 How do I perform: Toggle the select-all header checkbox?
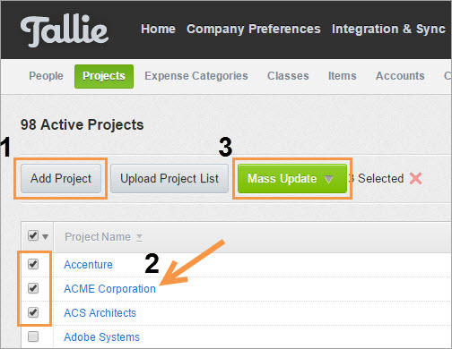(33, 235)
